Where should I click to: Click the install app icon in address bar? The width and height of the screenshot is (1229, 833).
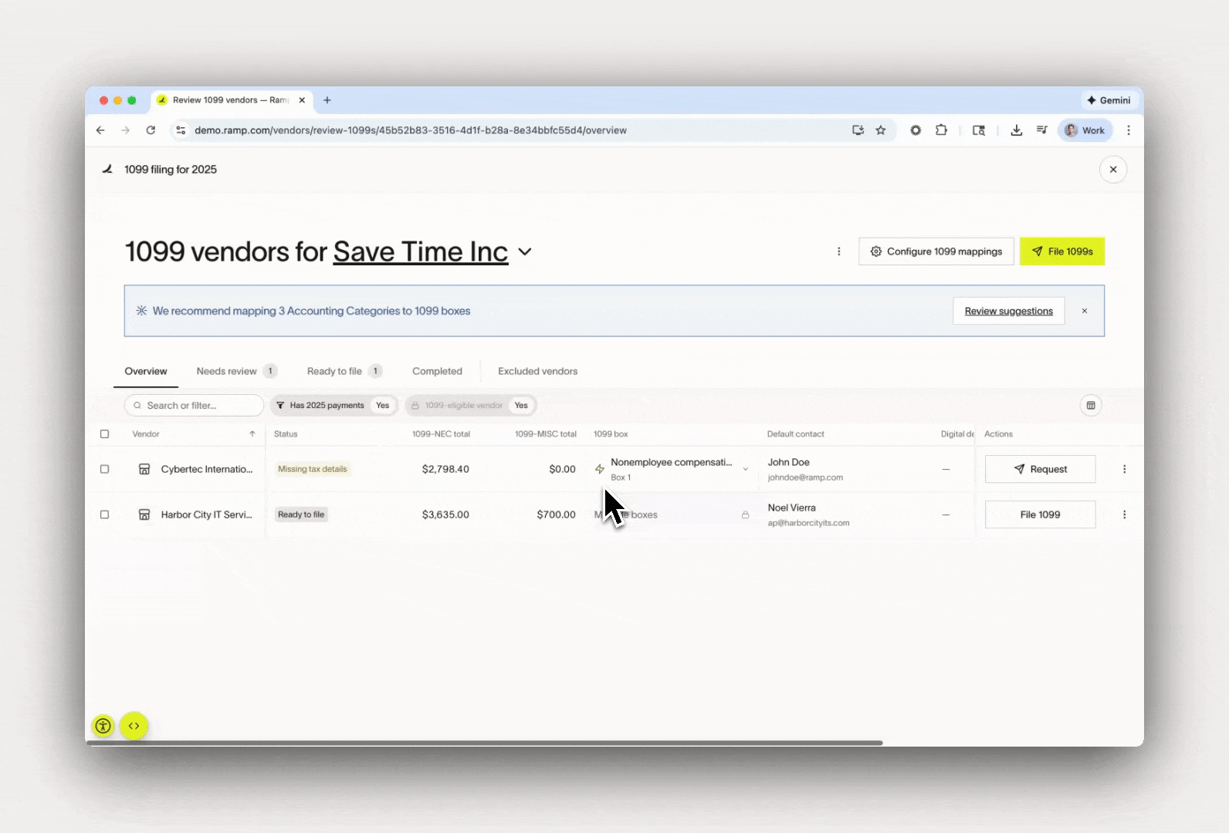pos(858,130)
